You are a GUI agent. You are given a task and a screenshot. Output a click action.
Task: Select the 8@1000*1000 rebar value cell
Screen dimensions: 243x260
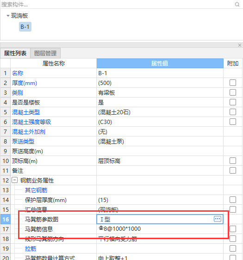(160, 229)
